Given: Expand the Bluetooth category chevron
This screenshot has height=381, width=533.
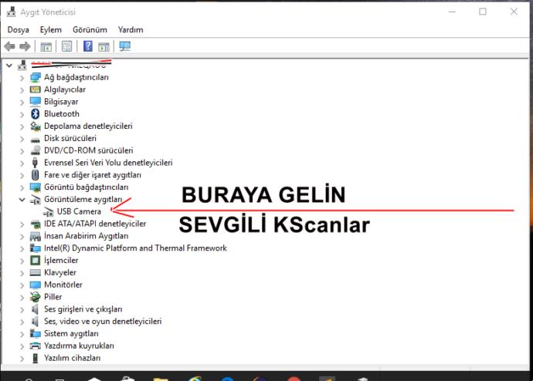Looking at the screenshot, I should 22,115.
